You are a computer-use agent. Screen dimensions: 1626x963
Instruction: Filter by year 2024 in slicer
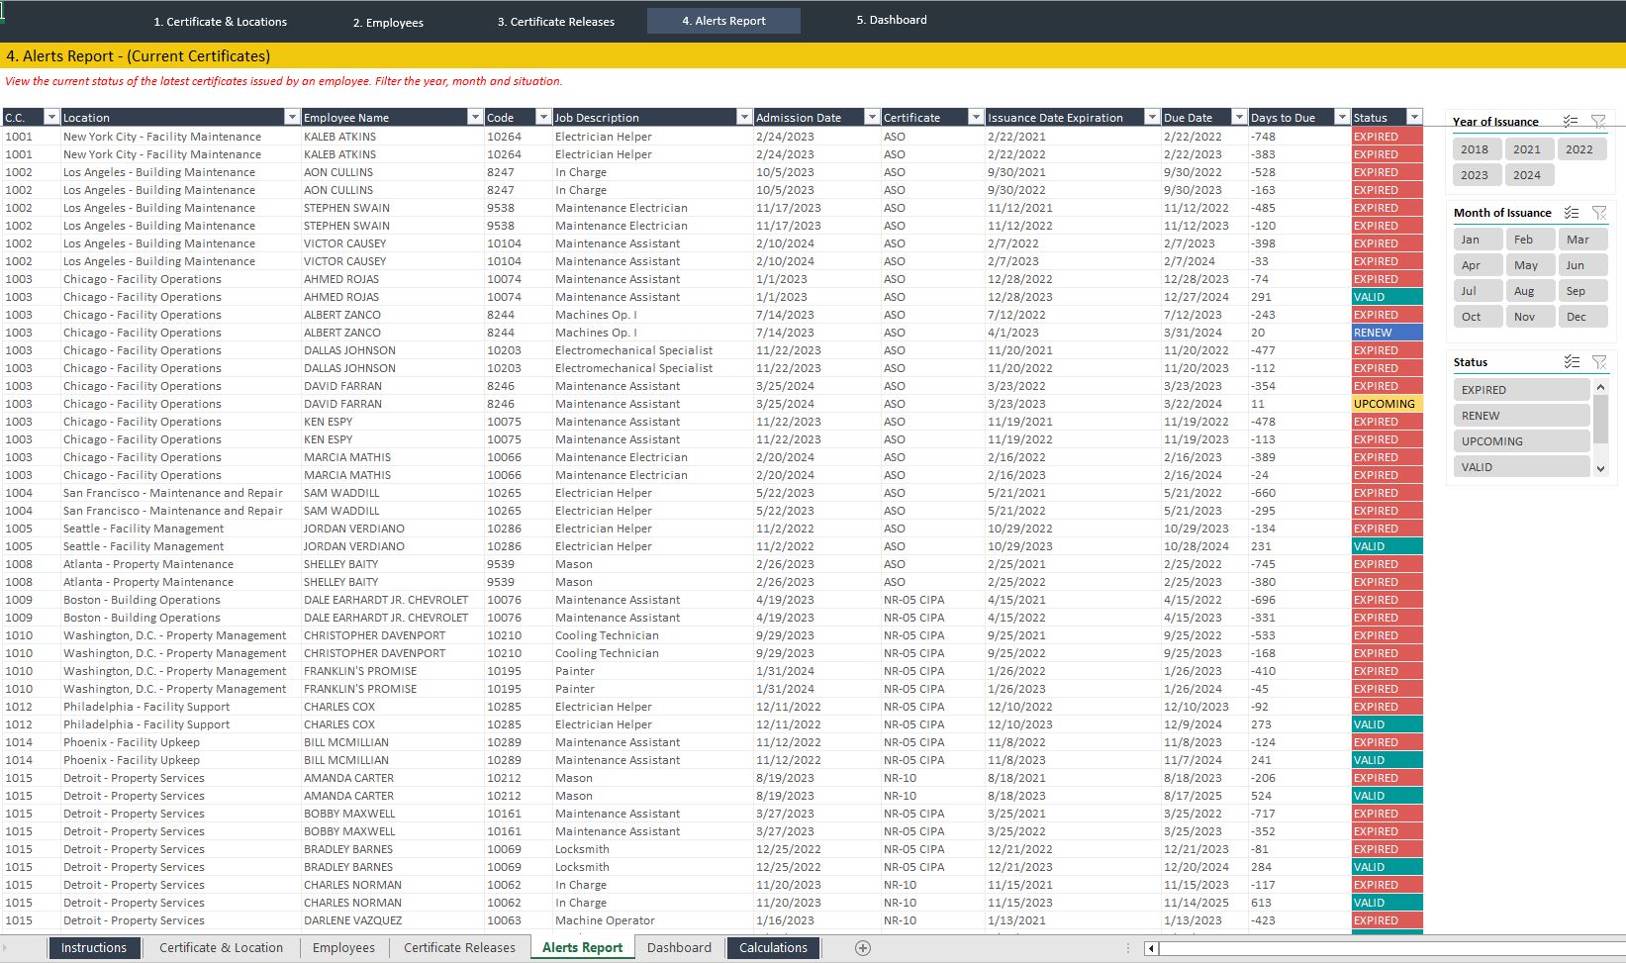pos(1529,175)
